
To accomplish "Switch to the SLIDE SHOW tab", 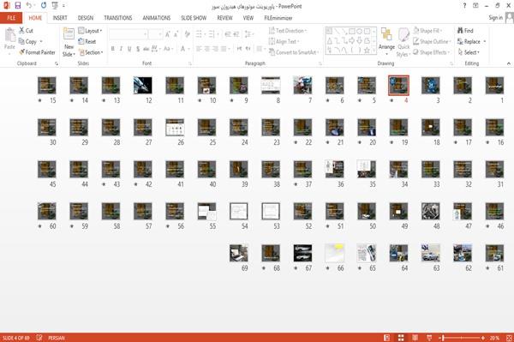I will (194, 18).
